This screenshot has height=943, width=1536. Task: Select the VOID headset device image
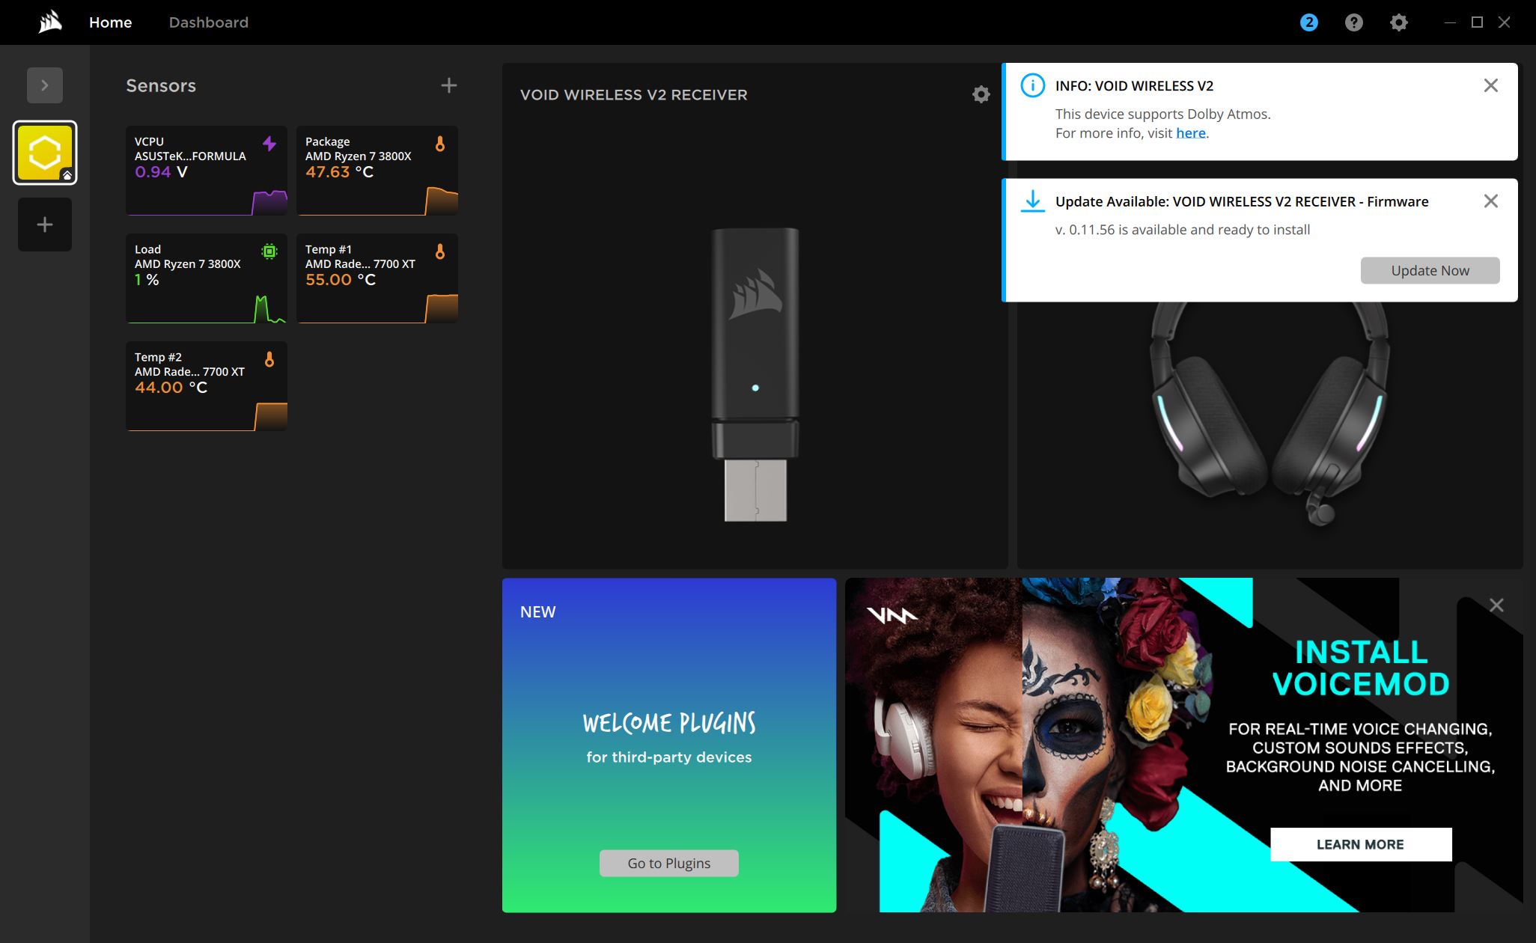click(1270, 413)
